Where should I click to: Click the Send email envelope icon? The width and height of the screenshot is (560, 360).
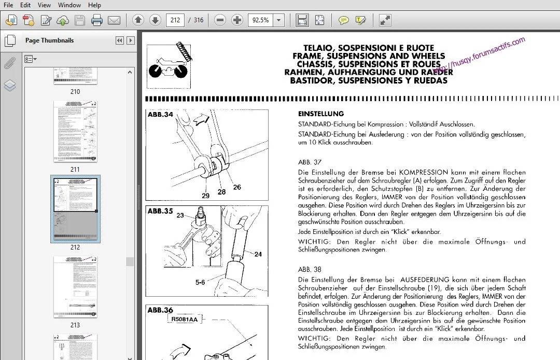[x=114, y=20]
